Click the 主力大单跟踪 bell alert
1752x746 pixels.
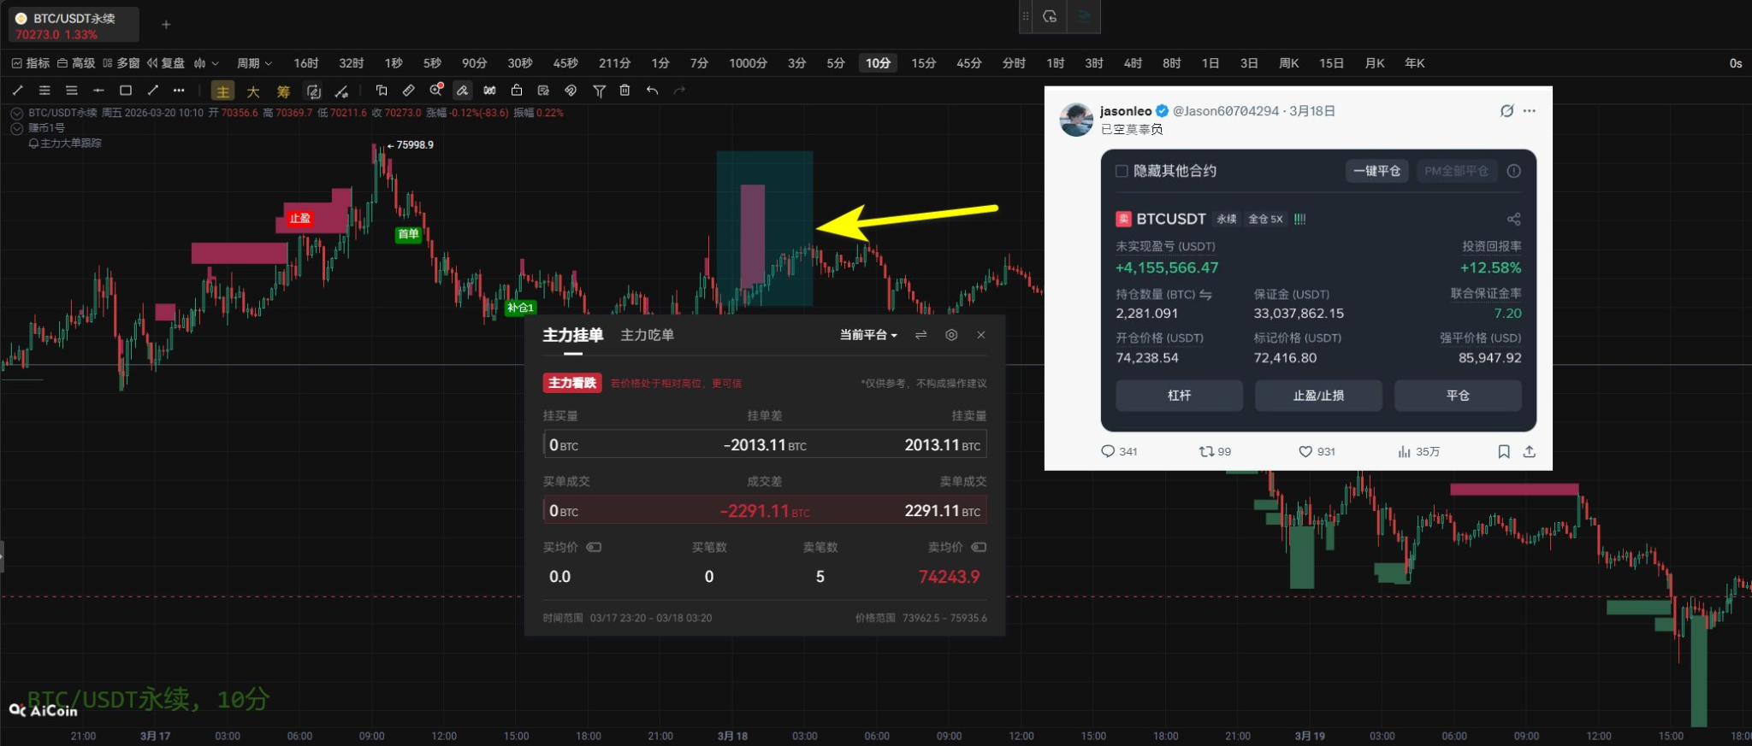(x=33, y=144)
